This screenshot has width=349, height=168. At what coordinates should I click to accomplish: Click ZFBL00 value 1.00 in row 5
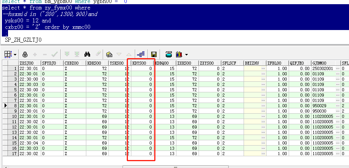278,90
